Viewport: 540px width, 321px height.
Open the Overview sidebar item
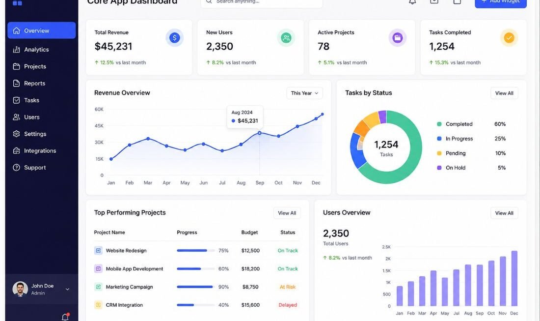point(41,30)
